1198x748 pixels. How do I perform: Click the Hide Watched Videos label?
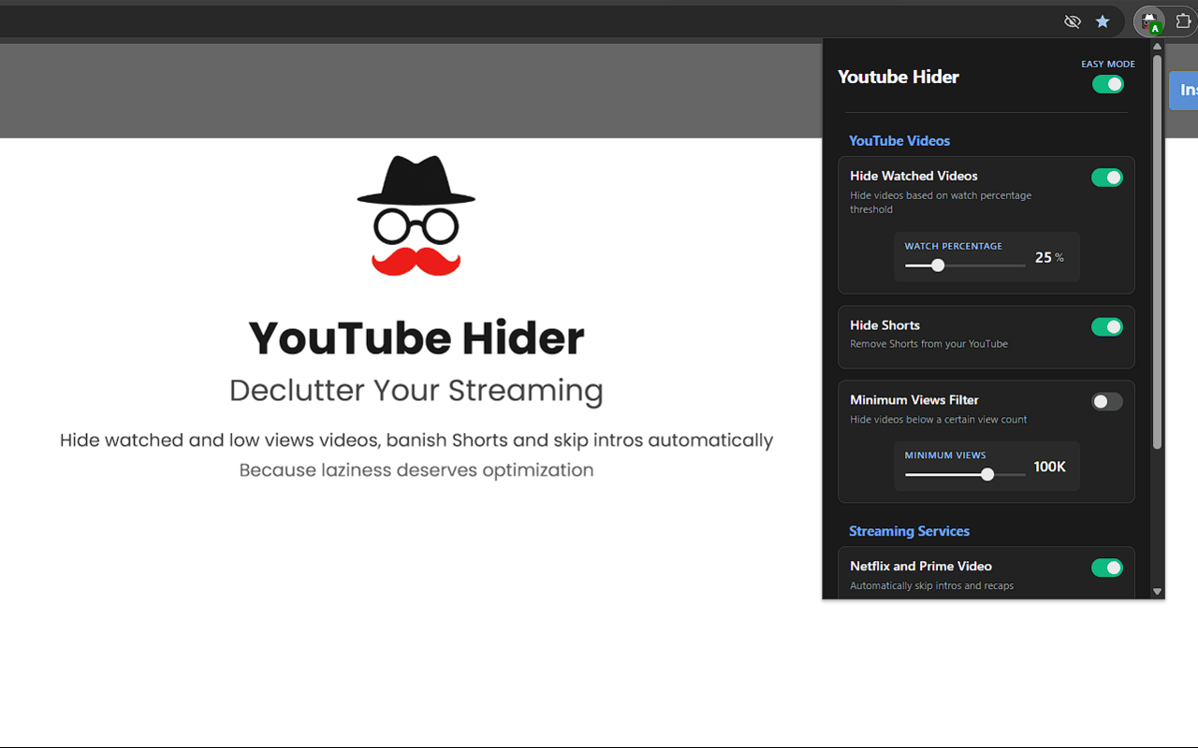913,176
